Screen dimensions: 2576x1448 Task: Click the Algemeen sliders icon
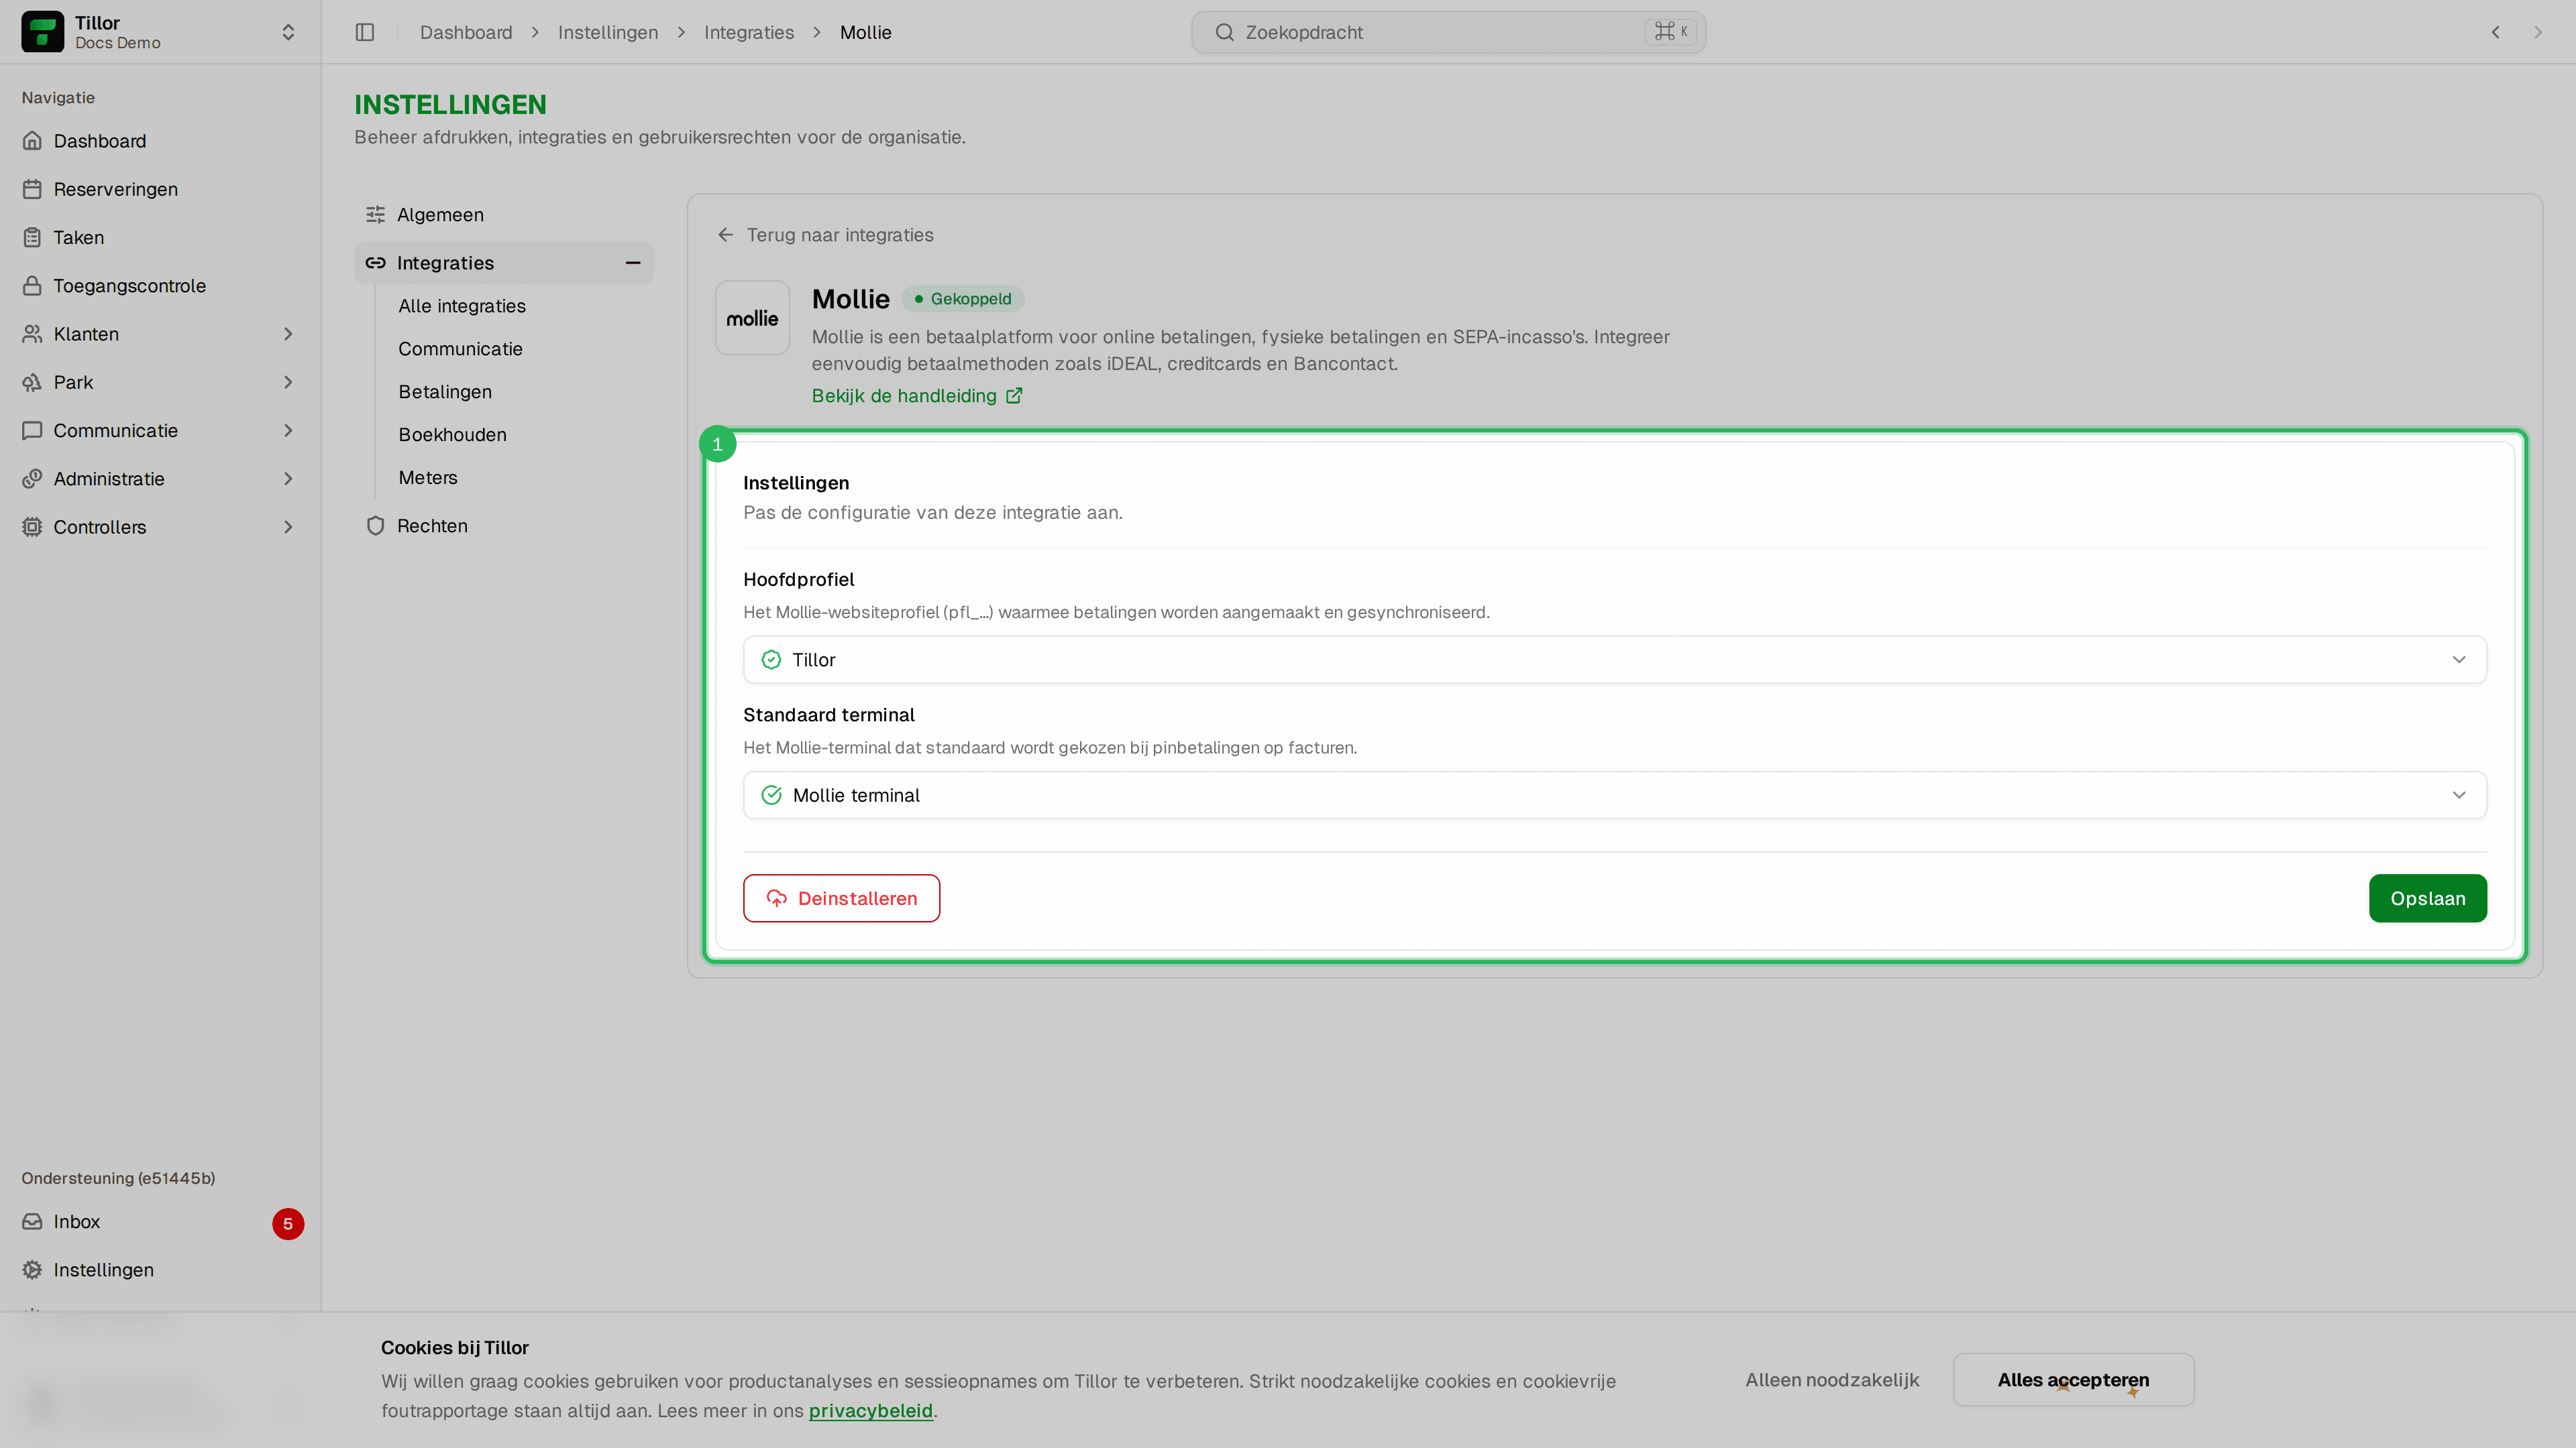pos(375,215)
